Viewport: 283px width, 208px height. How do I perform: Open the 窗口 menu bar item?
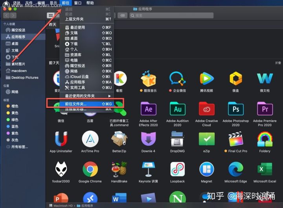78,3
